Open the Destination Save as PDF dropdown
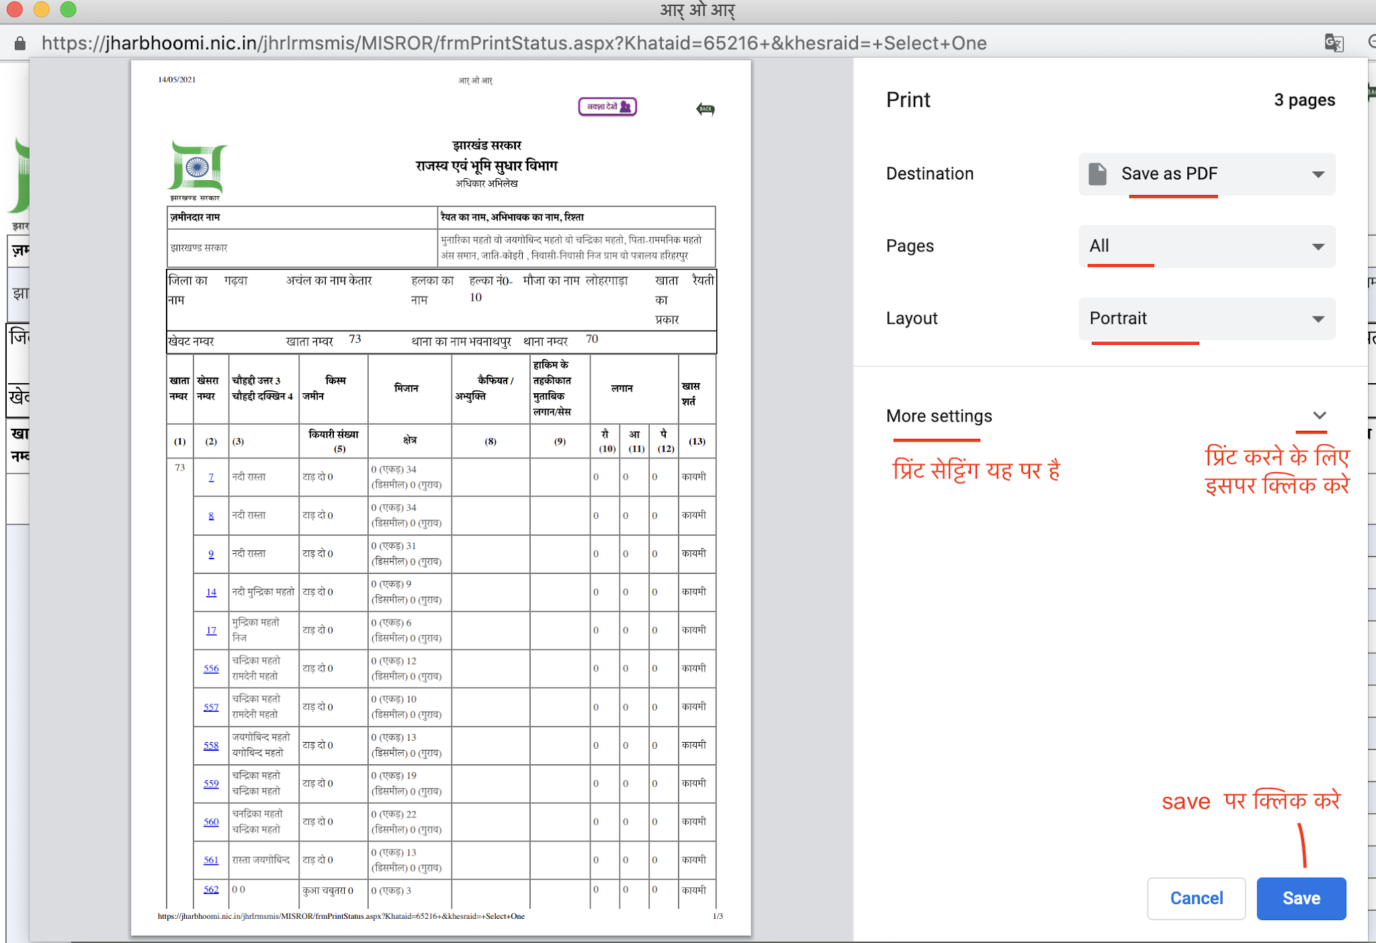Viewport: 1376px width, 943px height. pos(1207,174)
